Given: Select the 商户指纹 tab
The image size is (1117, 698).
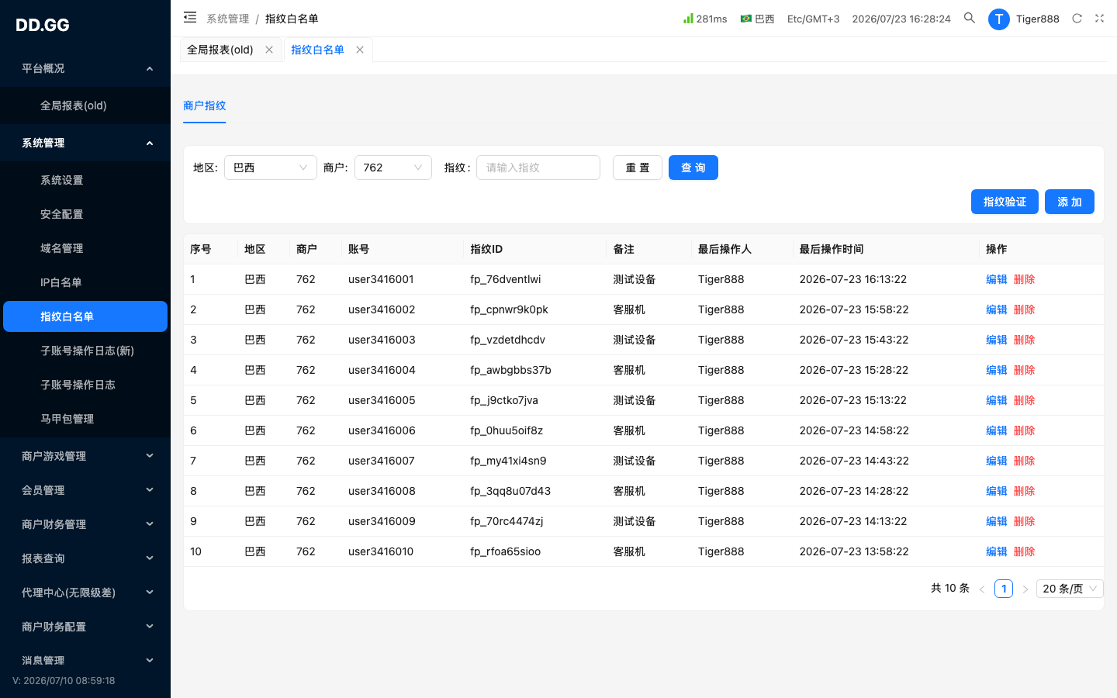Looking at the screenshot, I should pos(205,105).
